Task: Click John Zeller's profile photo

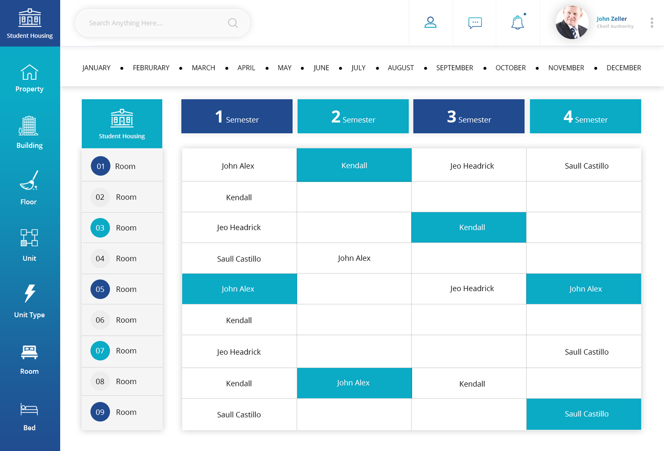Action: [x=572, y=23]
